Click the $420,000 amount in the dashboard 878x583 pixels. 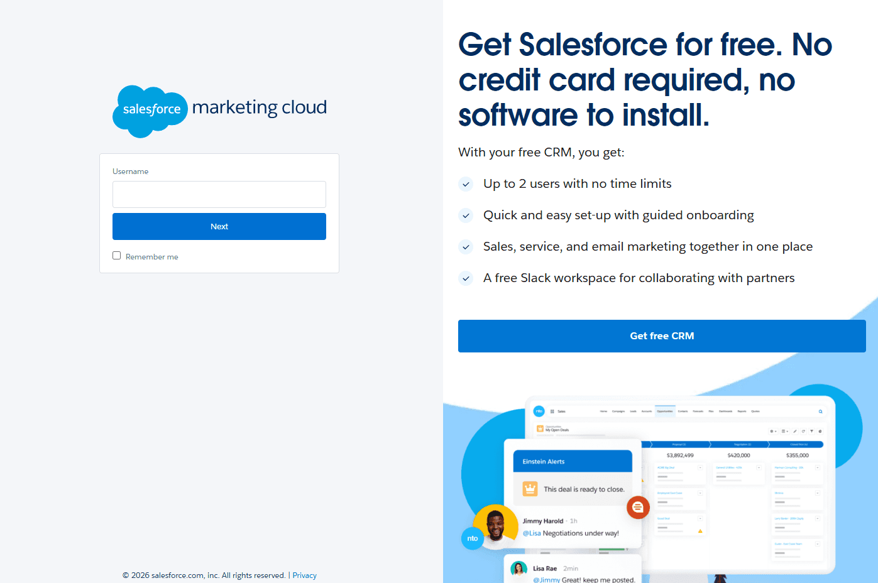pyautogui.click(x=738, y=455)
